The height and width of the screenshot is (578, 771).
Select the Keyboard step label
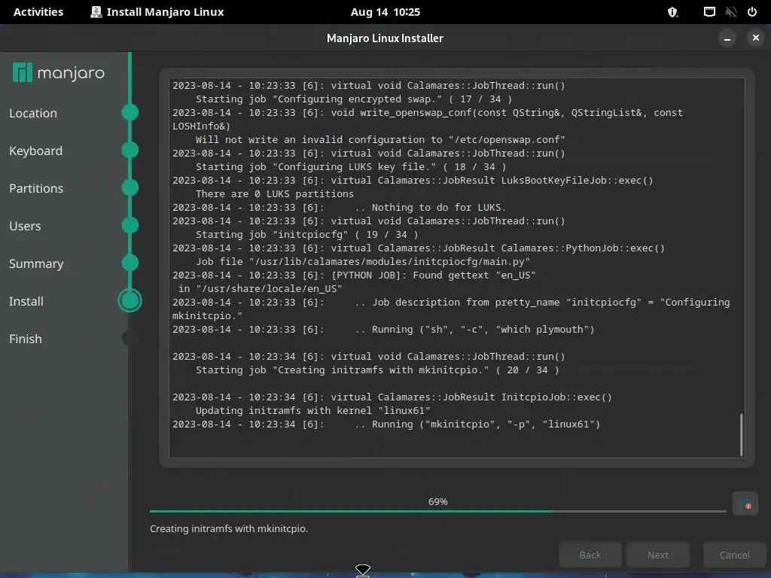[x=35, y=151]
